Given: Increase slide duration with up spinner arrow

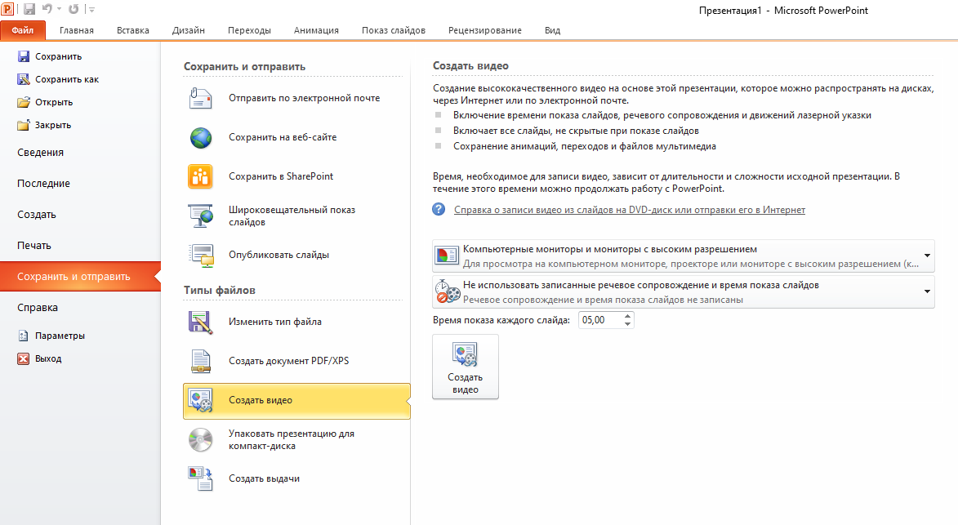Looking at the screenshot, I should (x=627, y=316).
